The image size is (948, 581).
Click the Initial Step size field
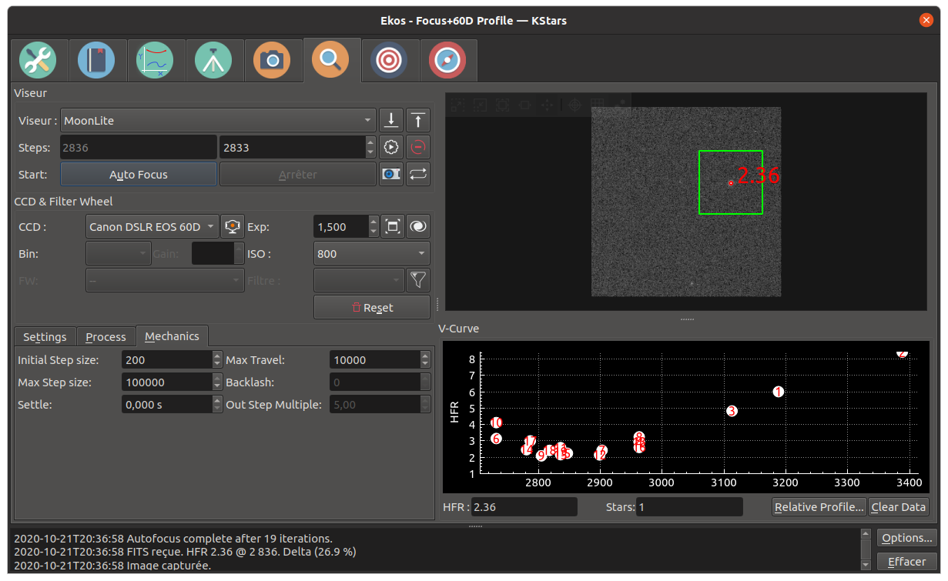tap(166, 360)
